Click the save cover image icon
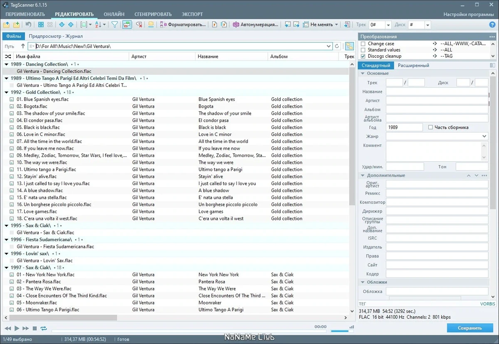This screenshot has height=344, width=499. [x=296, y=25]
